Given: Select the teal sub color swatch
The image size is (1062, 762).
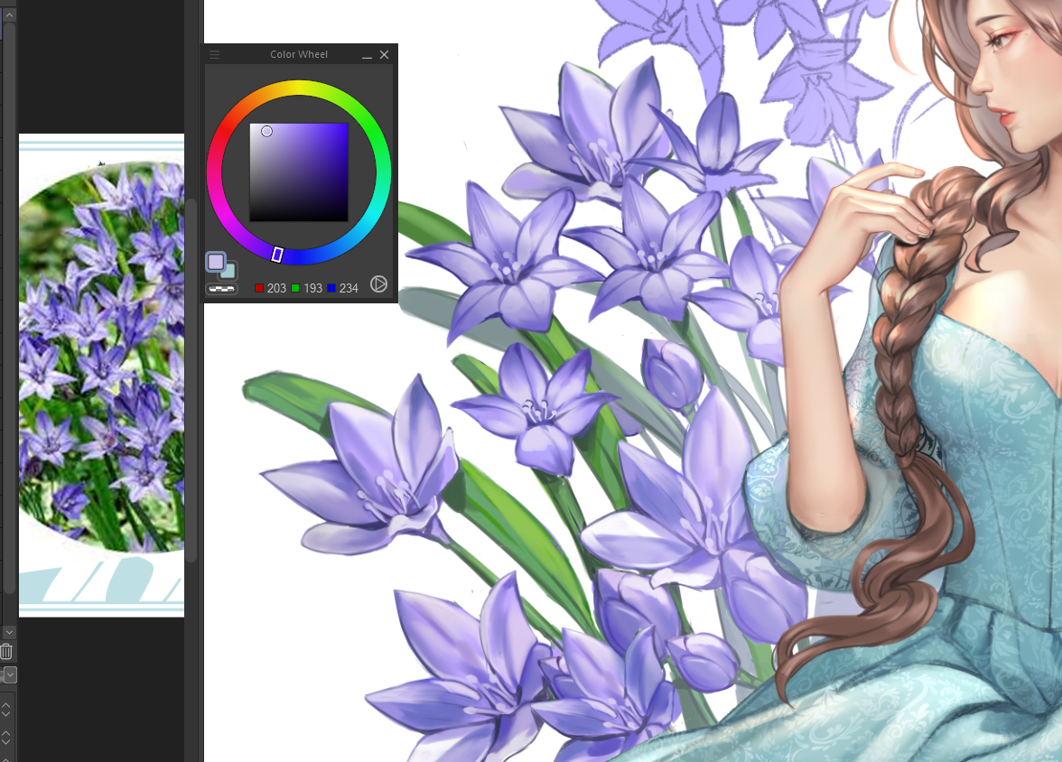Looking at the screenshot, I should click(229, 271).
